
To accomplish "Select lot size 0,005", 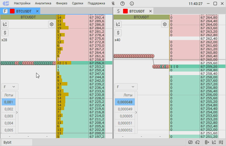I will [8, 130].
